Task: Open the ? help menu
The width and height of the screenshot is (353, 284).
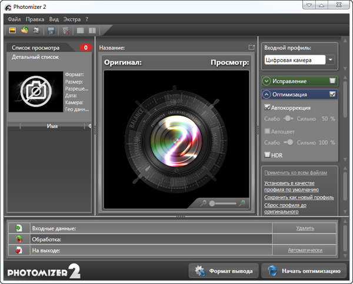Action: [x=87, y=19]
